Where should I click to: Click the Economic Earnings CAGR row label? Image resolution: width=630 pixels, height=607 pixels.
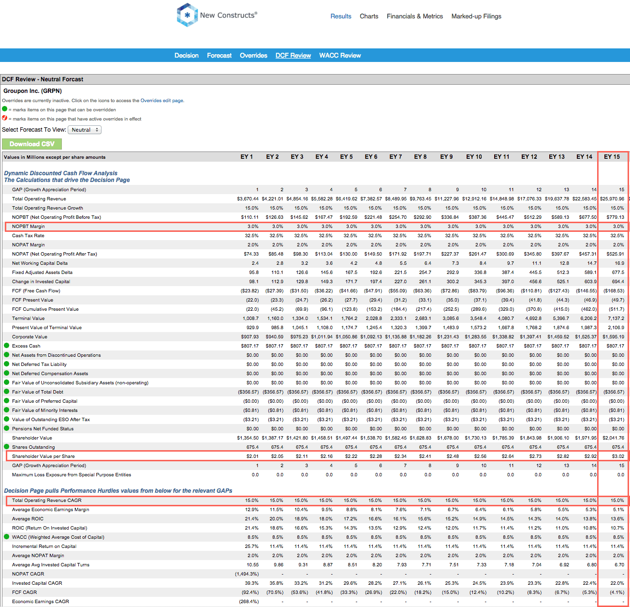[x=41, y=601]
